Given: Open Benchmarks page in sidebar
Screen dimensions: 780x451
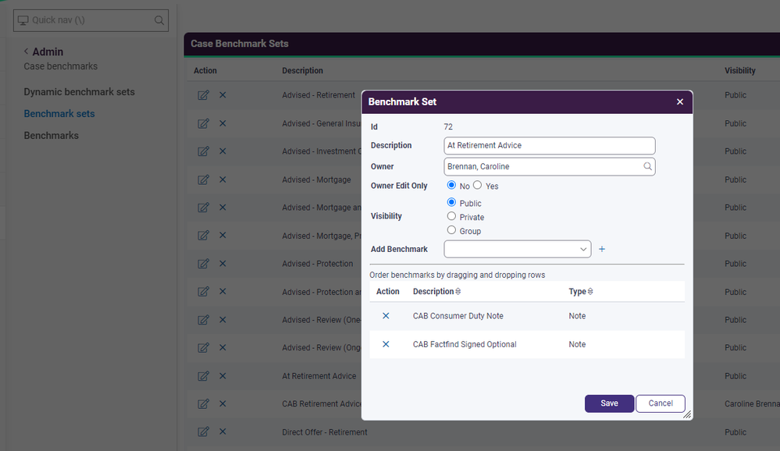Looking at the screenshot, I should point(52,136).
